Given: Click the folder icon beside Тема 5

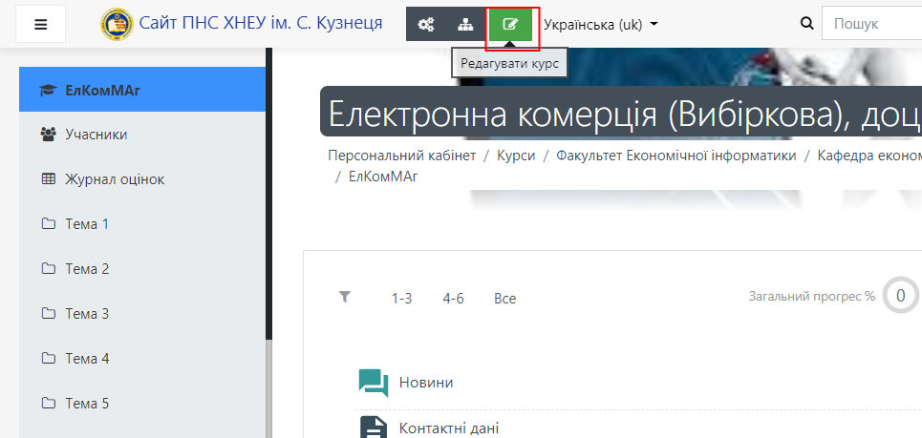Looking at the screenshot, I should [48, 404].
